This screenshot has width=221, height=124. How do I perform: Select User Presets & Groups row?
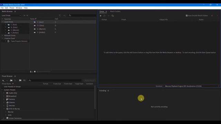[x=12, y=87]
